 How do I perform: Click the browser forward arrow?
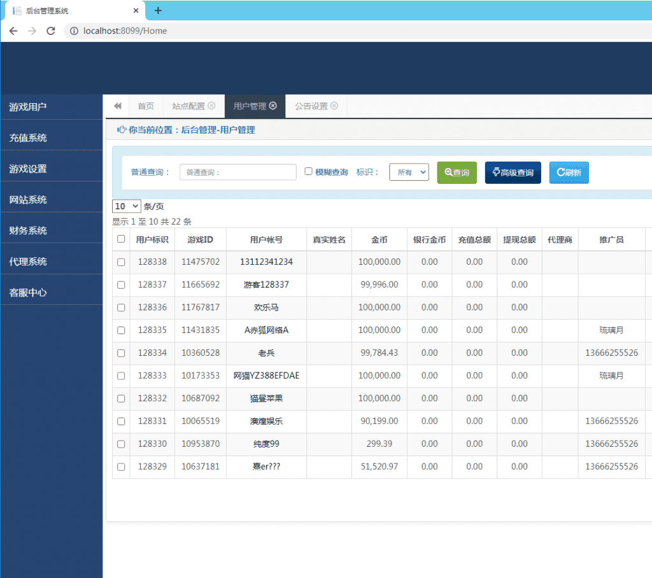click(x=32, y=31)
